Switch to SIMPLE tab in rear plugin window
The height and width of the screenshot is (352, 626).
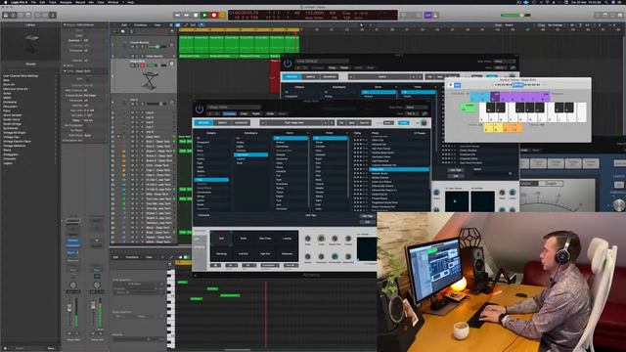[310, 76]
